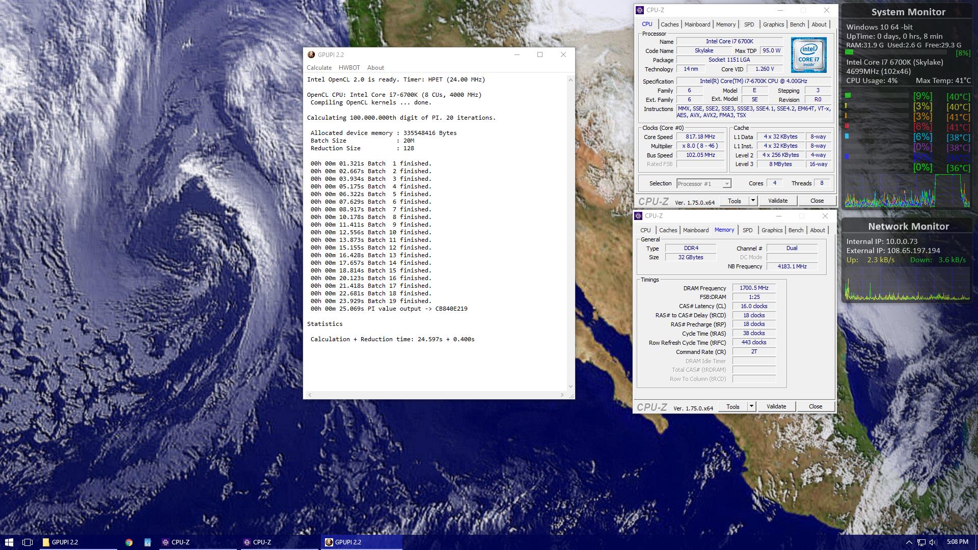Screen dimensions: 978x550
Task: Click the Specification field i7-6700K CPU @ 4.00GHz
Action: point(753,81)
